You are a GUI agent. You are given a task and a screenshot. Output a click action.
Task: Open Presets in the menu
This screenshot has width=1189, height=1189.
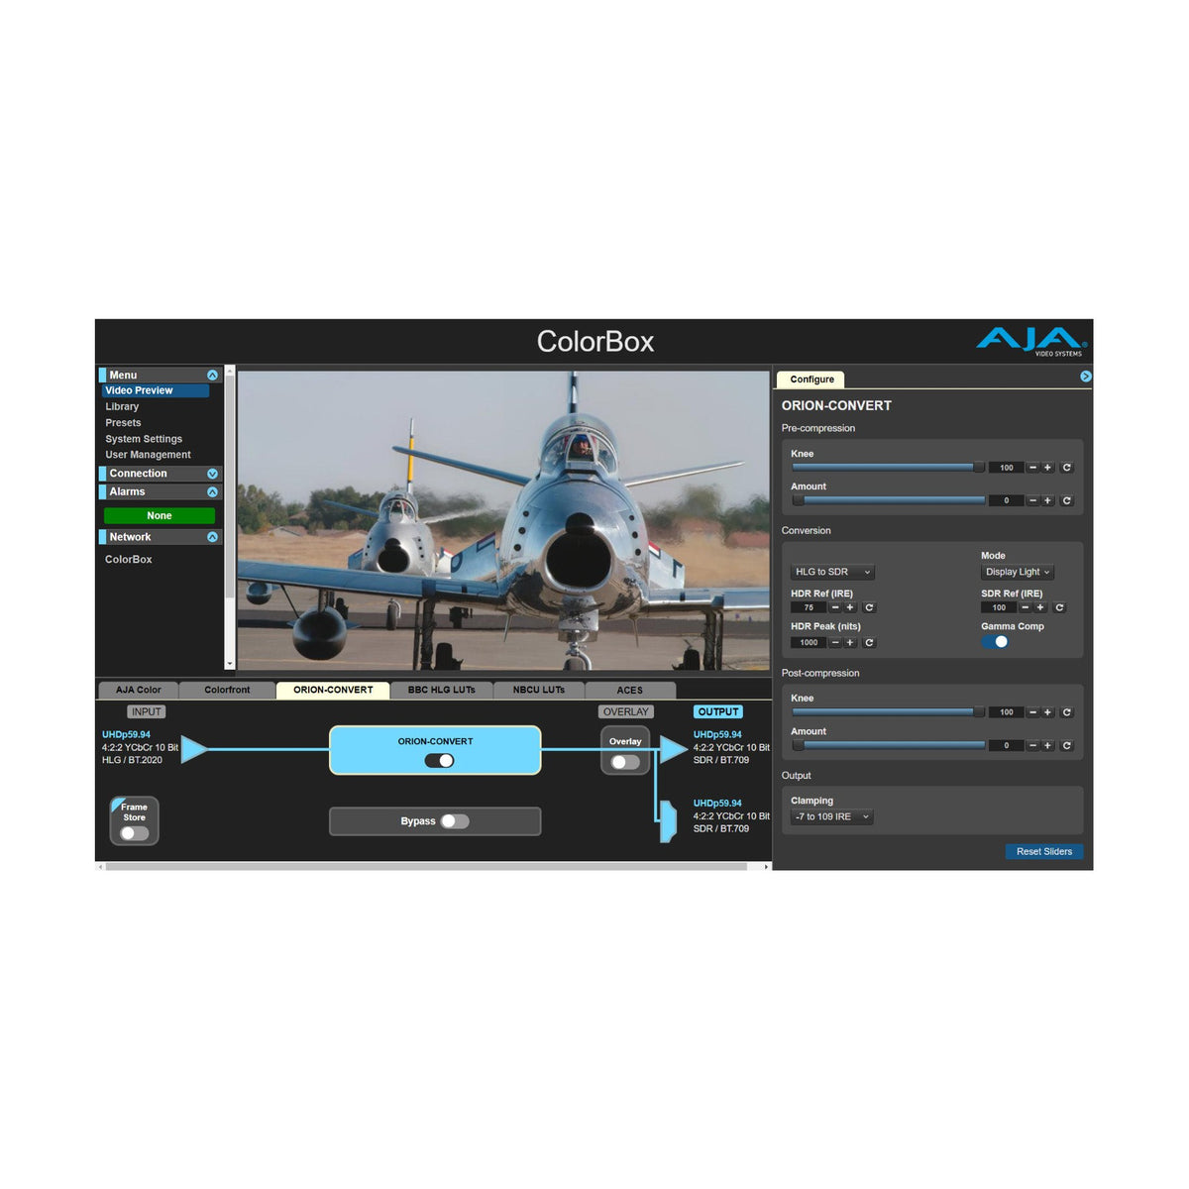(x=124, y=423)
